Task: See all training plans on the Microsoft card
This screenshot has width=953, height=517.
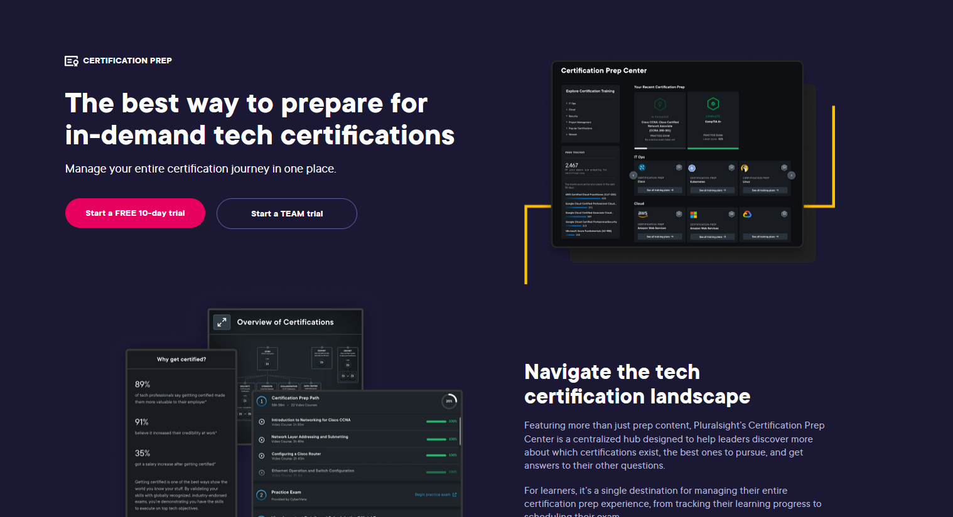Action: click(713, 237)
